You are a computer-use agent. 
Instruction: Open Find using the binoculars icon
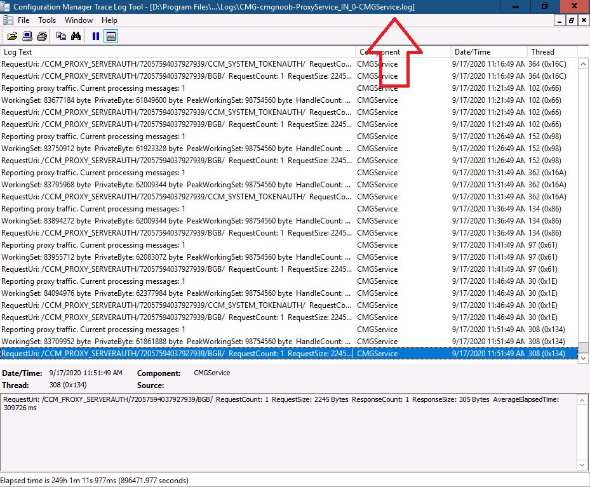(76, 36)
